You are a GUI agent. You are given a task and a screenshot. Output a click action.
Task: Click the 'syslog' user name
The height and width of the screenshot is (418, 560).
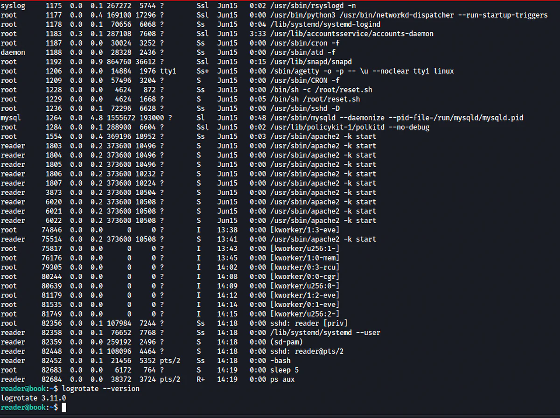click(x=13, y=6)
